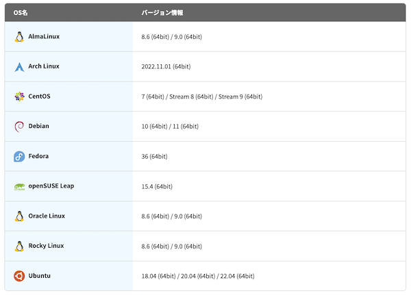Click openSUSE Leap version 15.4 (64bit)
Viewport: 411px width, 295px height.
point(157,187)
